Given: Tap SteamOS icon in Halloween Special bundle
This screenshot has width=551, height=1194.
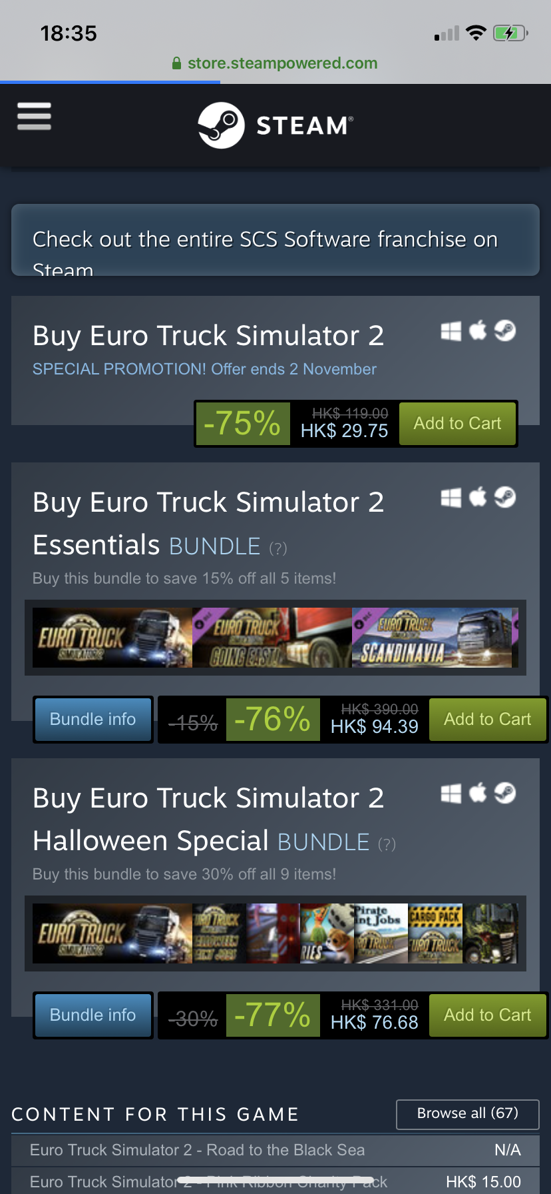Looking at the screenshot, I should click(x=505, y=793).
